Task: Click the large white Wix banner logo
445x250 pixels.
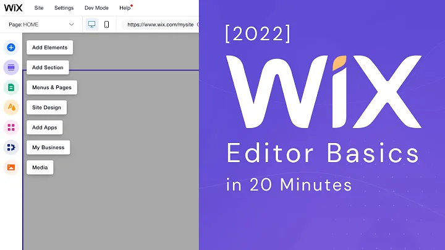Action: tap(324, 92)
